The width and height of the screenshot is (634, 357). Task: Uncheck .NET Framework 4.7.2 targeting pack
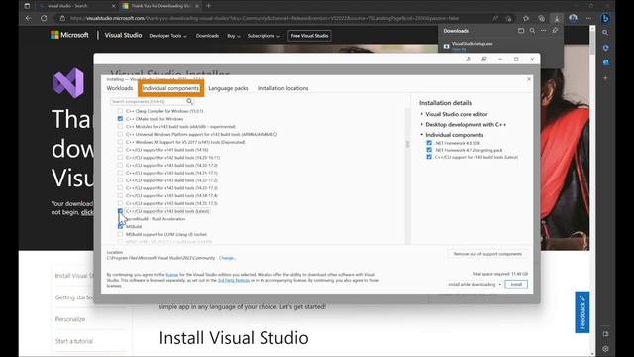coord(429,150)
